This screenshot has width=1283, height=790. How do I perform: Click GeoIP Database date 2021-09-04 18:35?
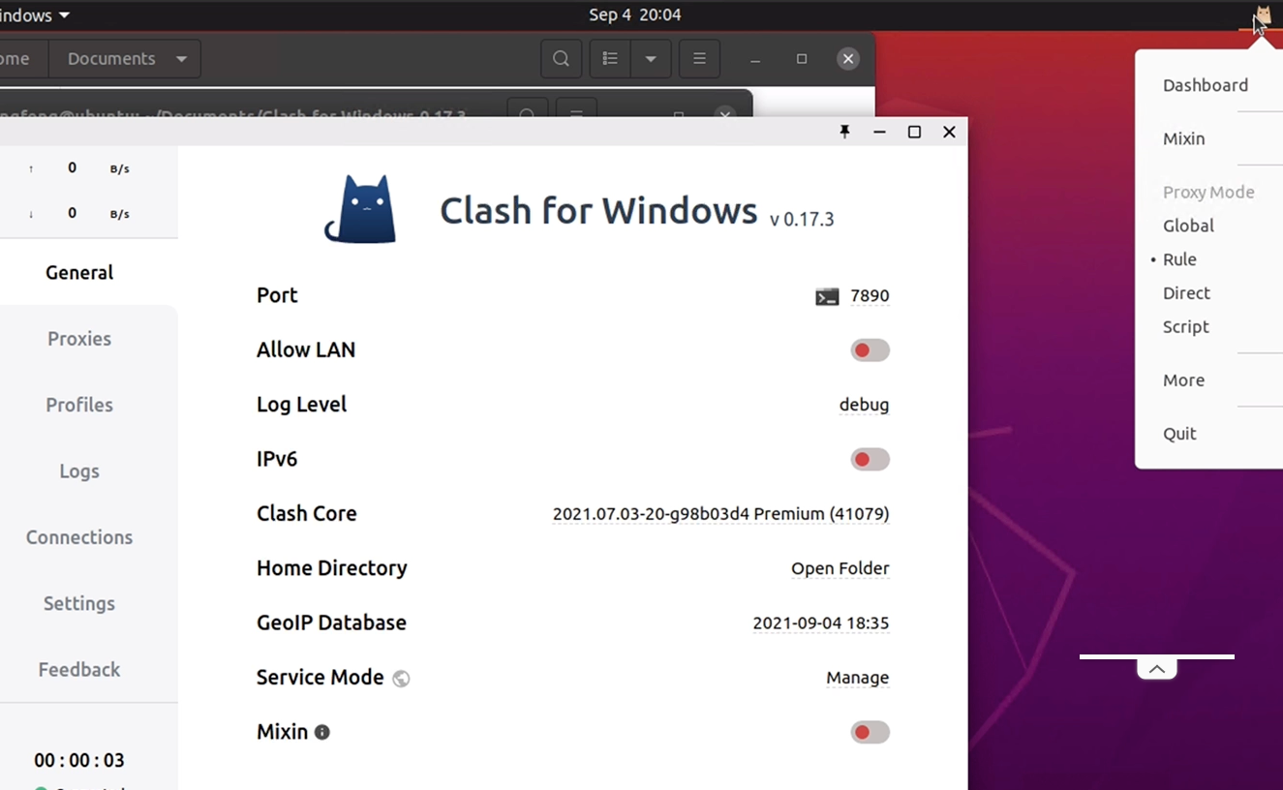click(820, 623)
